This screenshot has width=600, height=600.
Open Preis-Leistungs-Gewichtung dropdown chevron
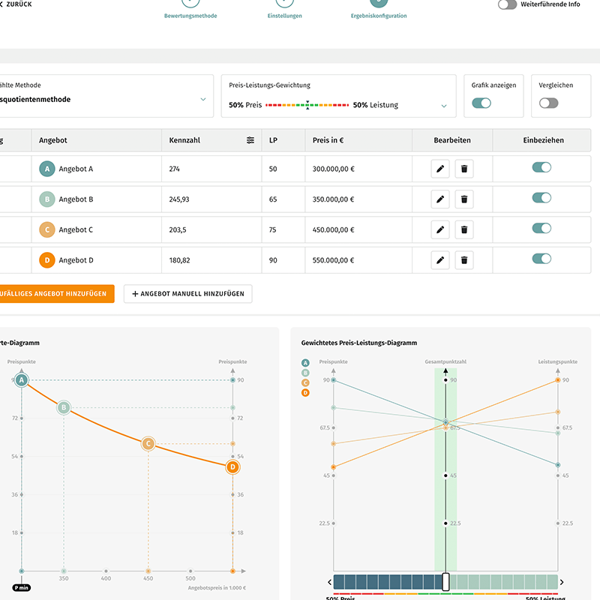[x=444, y=106]
